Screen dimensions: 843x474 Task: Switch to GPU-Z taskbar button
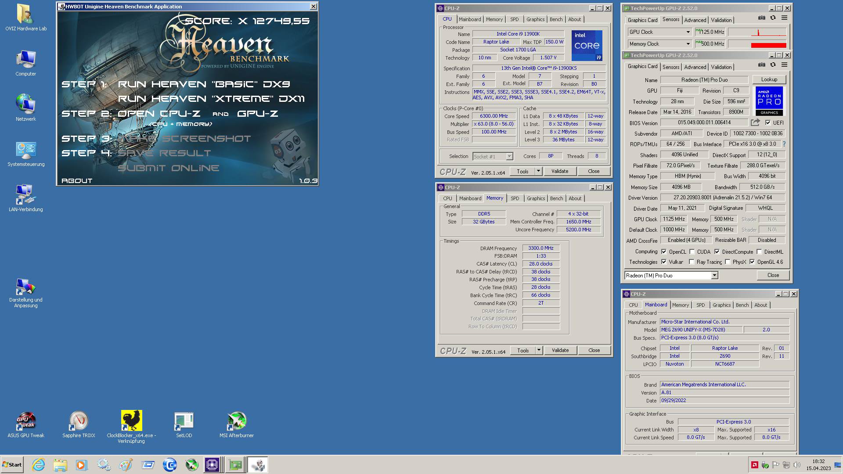coord(235,465)
